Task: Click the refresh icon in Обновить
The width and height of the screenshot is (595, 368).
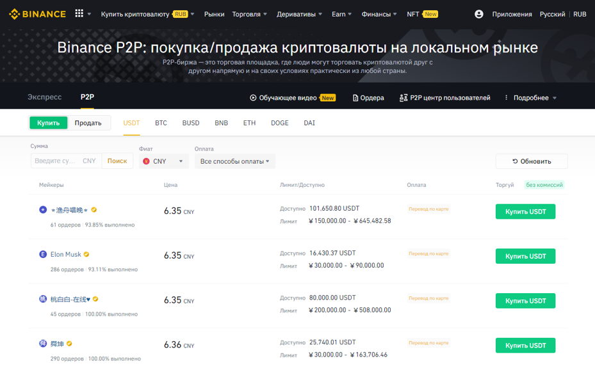Action: coord(515,161)
